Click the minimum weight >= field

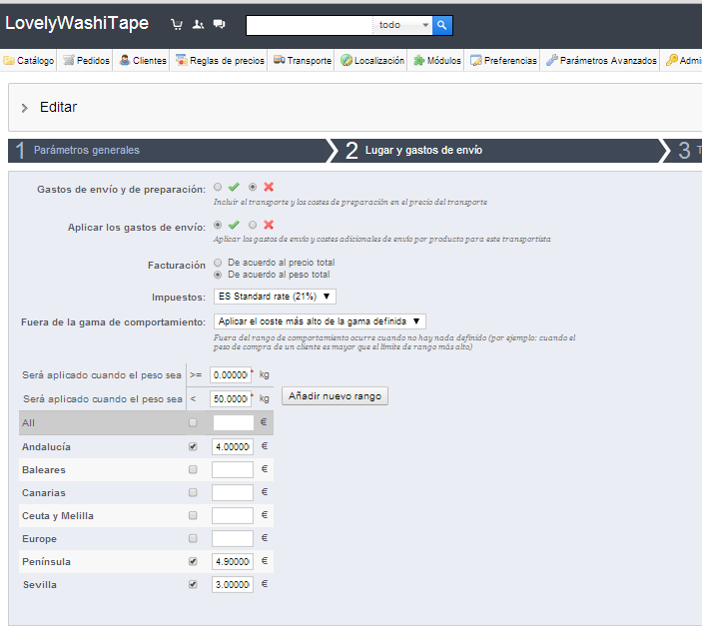coord(231,374)
